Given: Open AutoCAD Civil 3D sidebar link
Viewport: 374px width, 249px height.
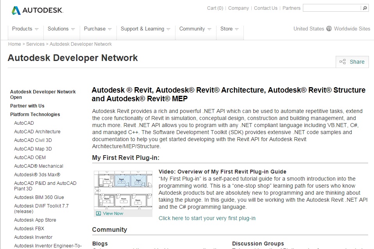Looking at the screenshot, I should pyautogui.click(x=33, y=140).
